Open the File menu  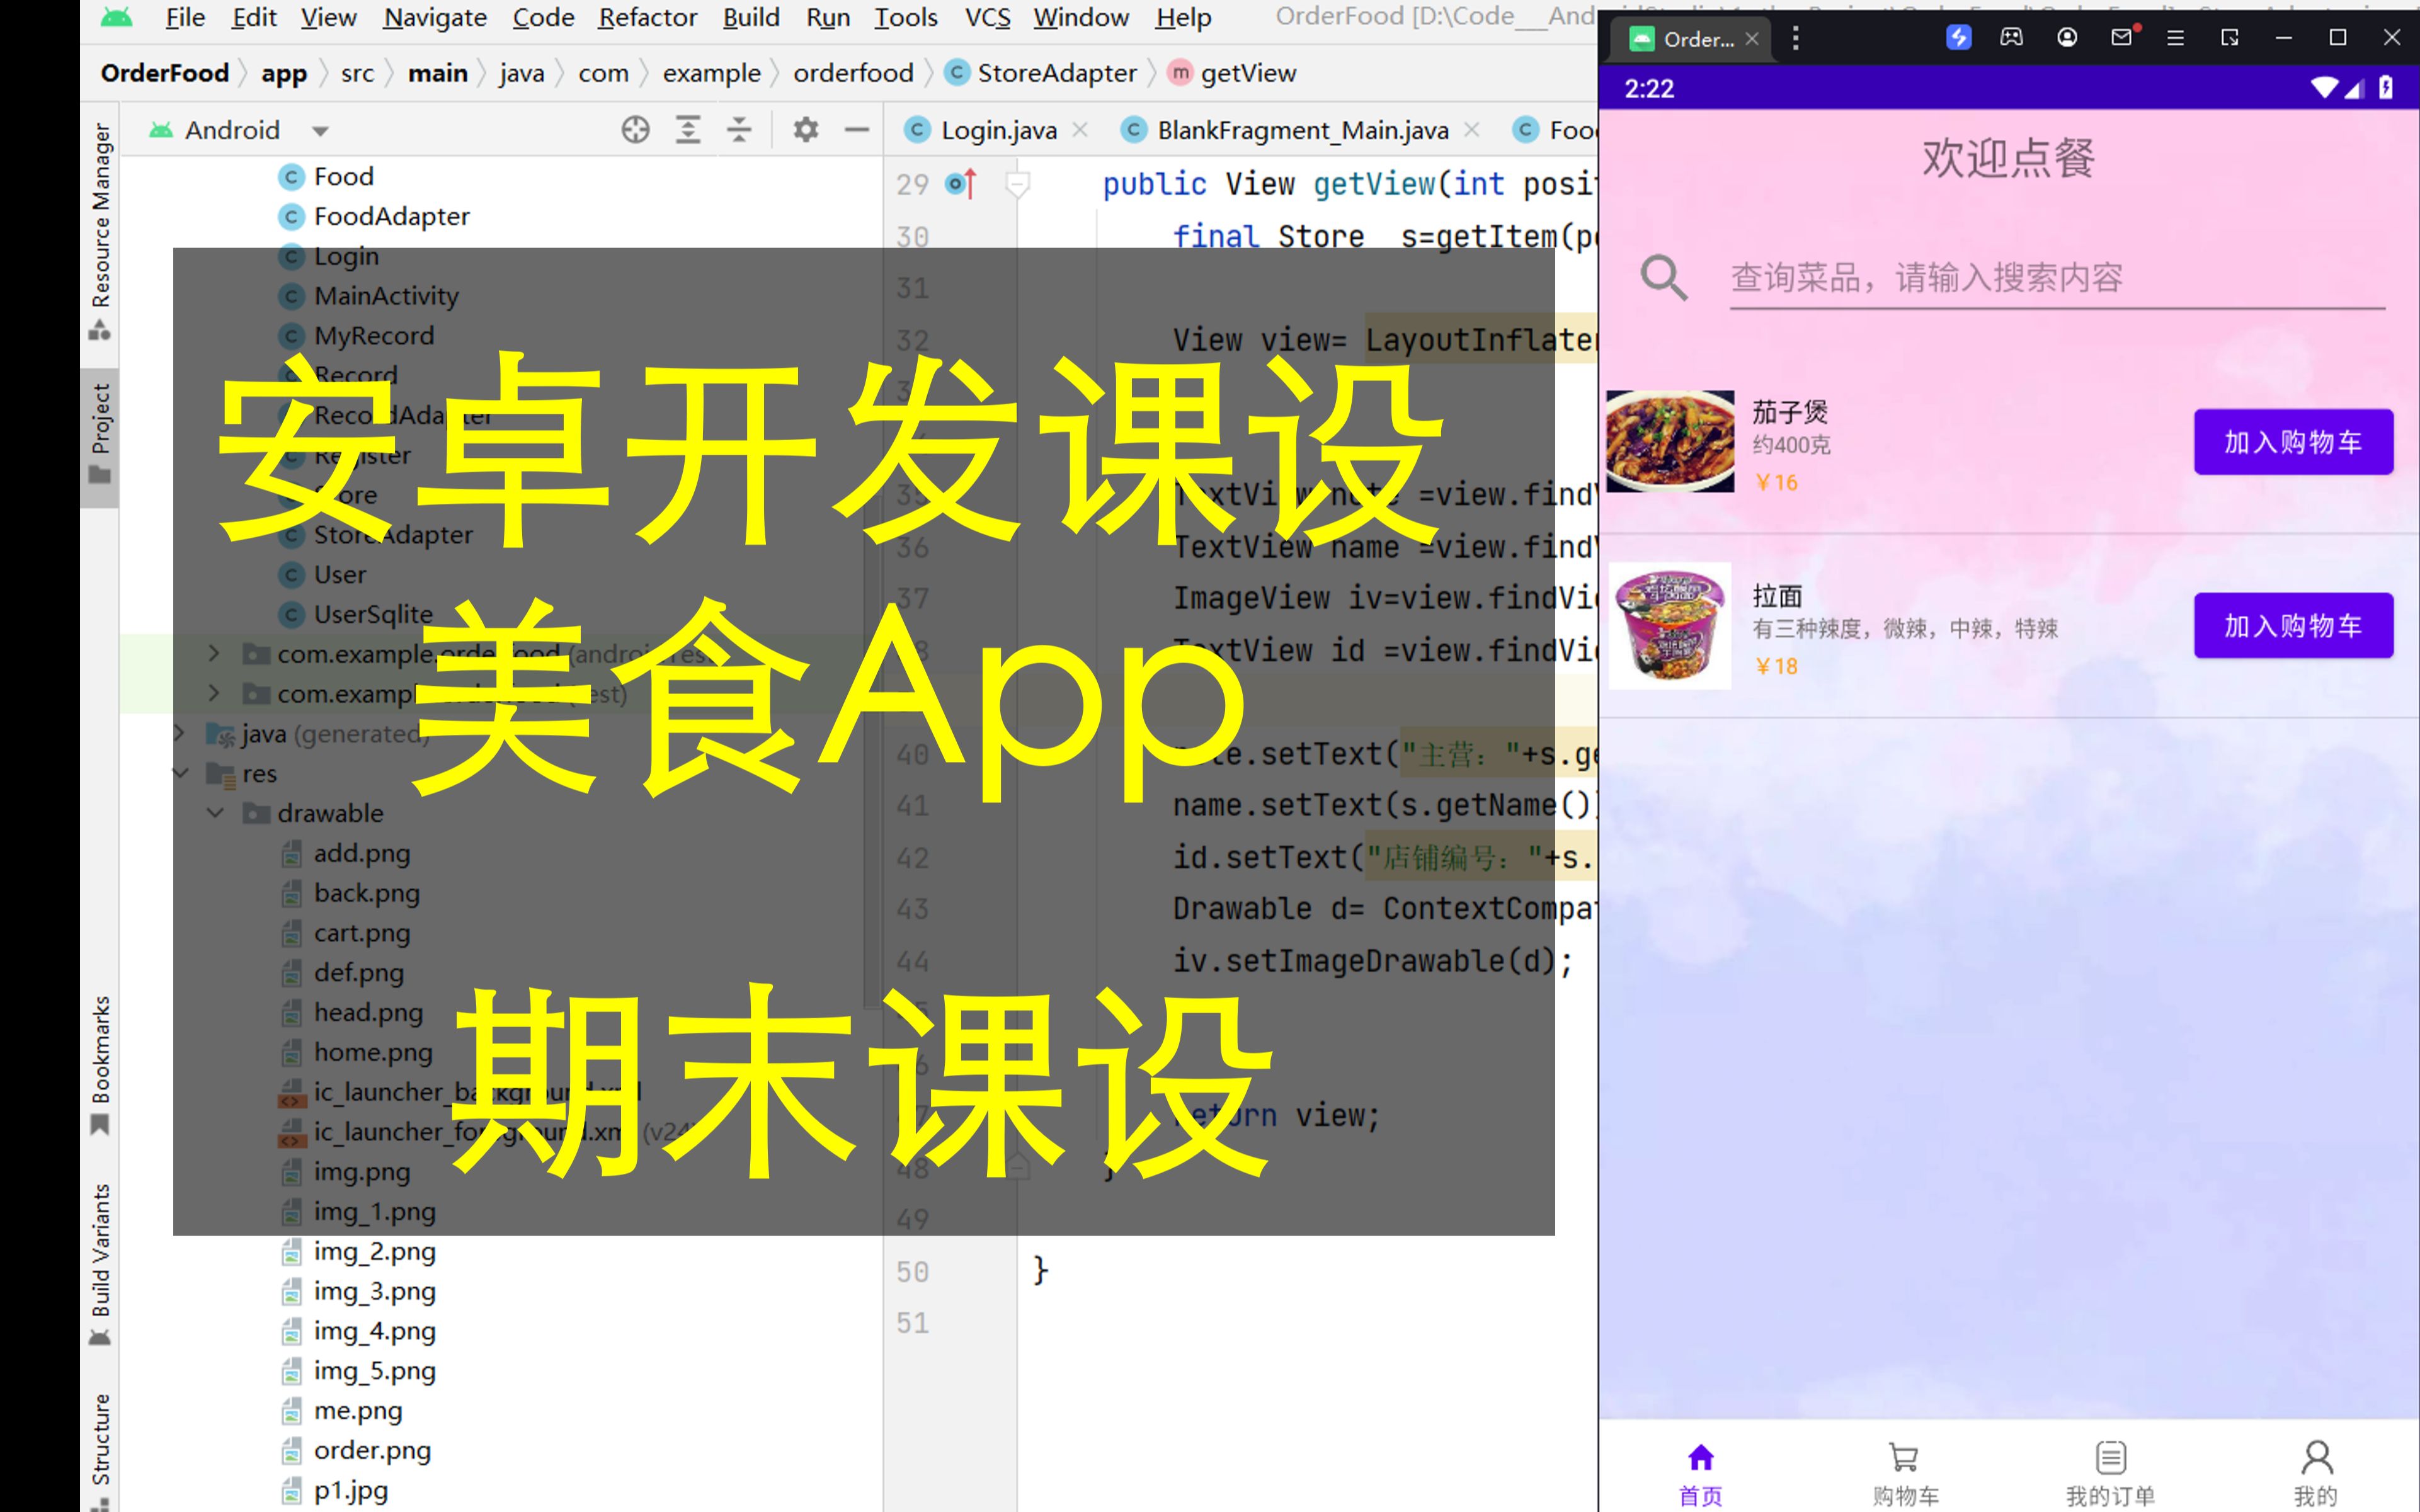point(185,17)
